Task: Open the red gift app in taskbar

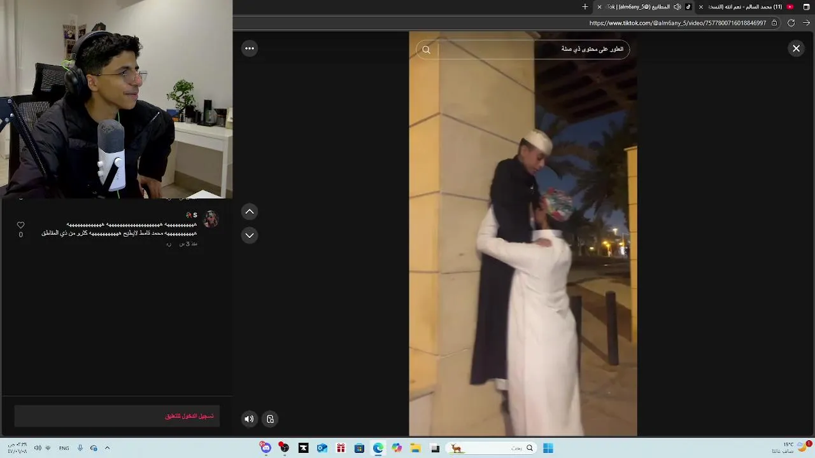Action: (x=341, y=448)
